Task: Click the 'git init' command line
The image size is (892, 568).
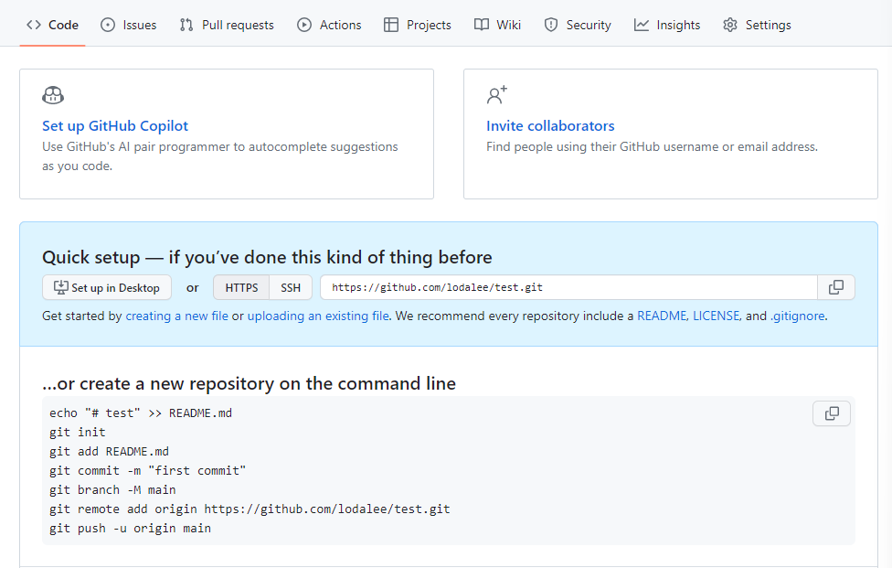Action: point(78,433)
